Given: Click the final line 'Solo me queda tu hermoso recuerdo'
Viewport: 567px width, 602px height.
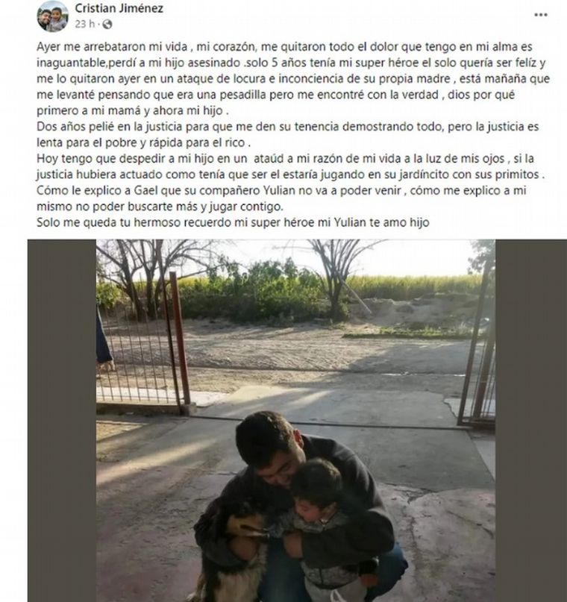Looking at the screenshot, I should pyautogui.click(x=233, y=222).
